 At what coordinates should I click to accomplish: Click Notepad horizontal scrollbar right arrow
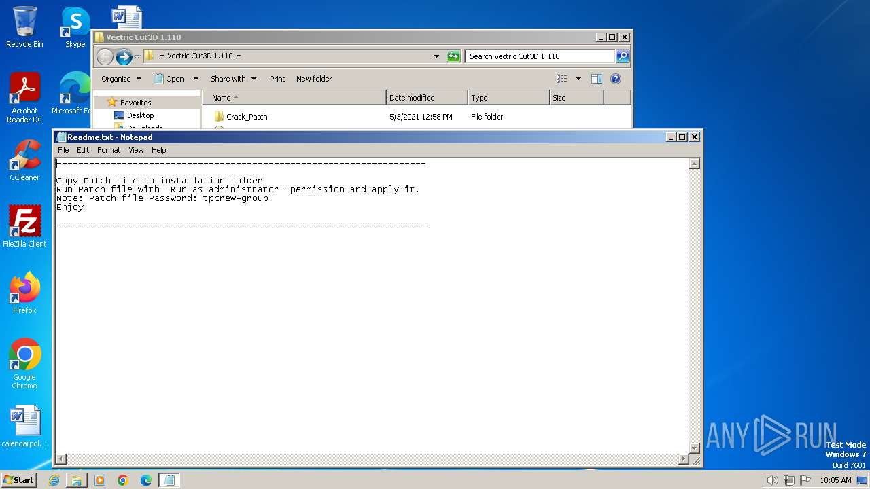(x=684, y=459)
